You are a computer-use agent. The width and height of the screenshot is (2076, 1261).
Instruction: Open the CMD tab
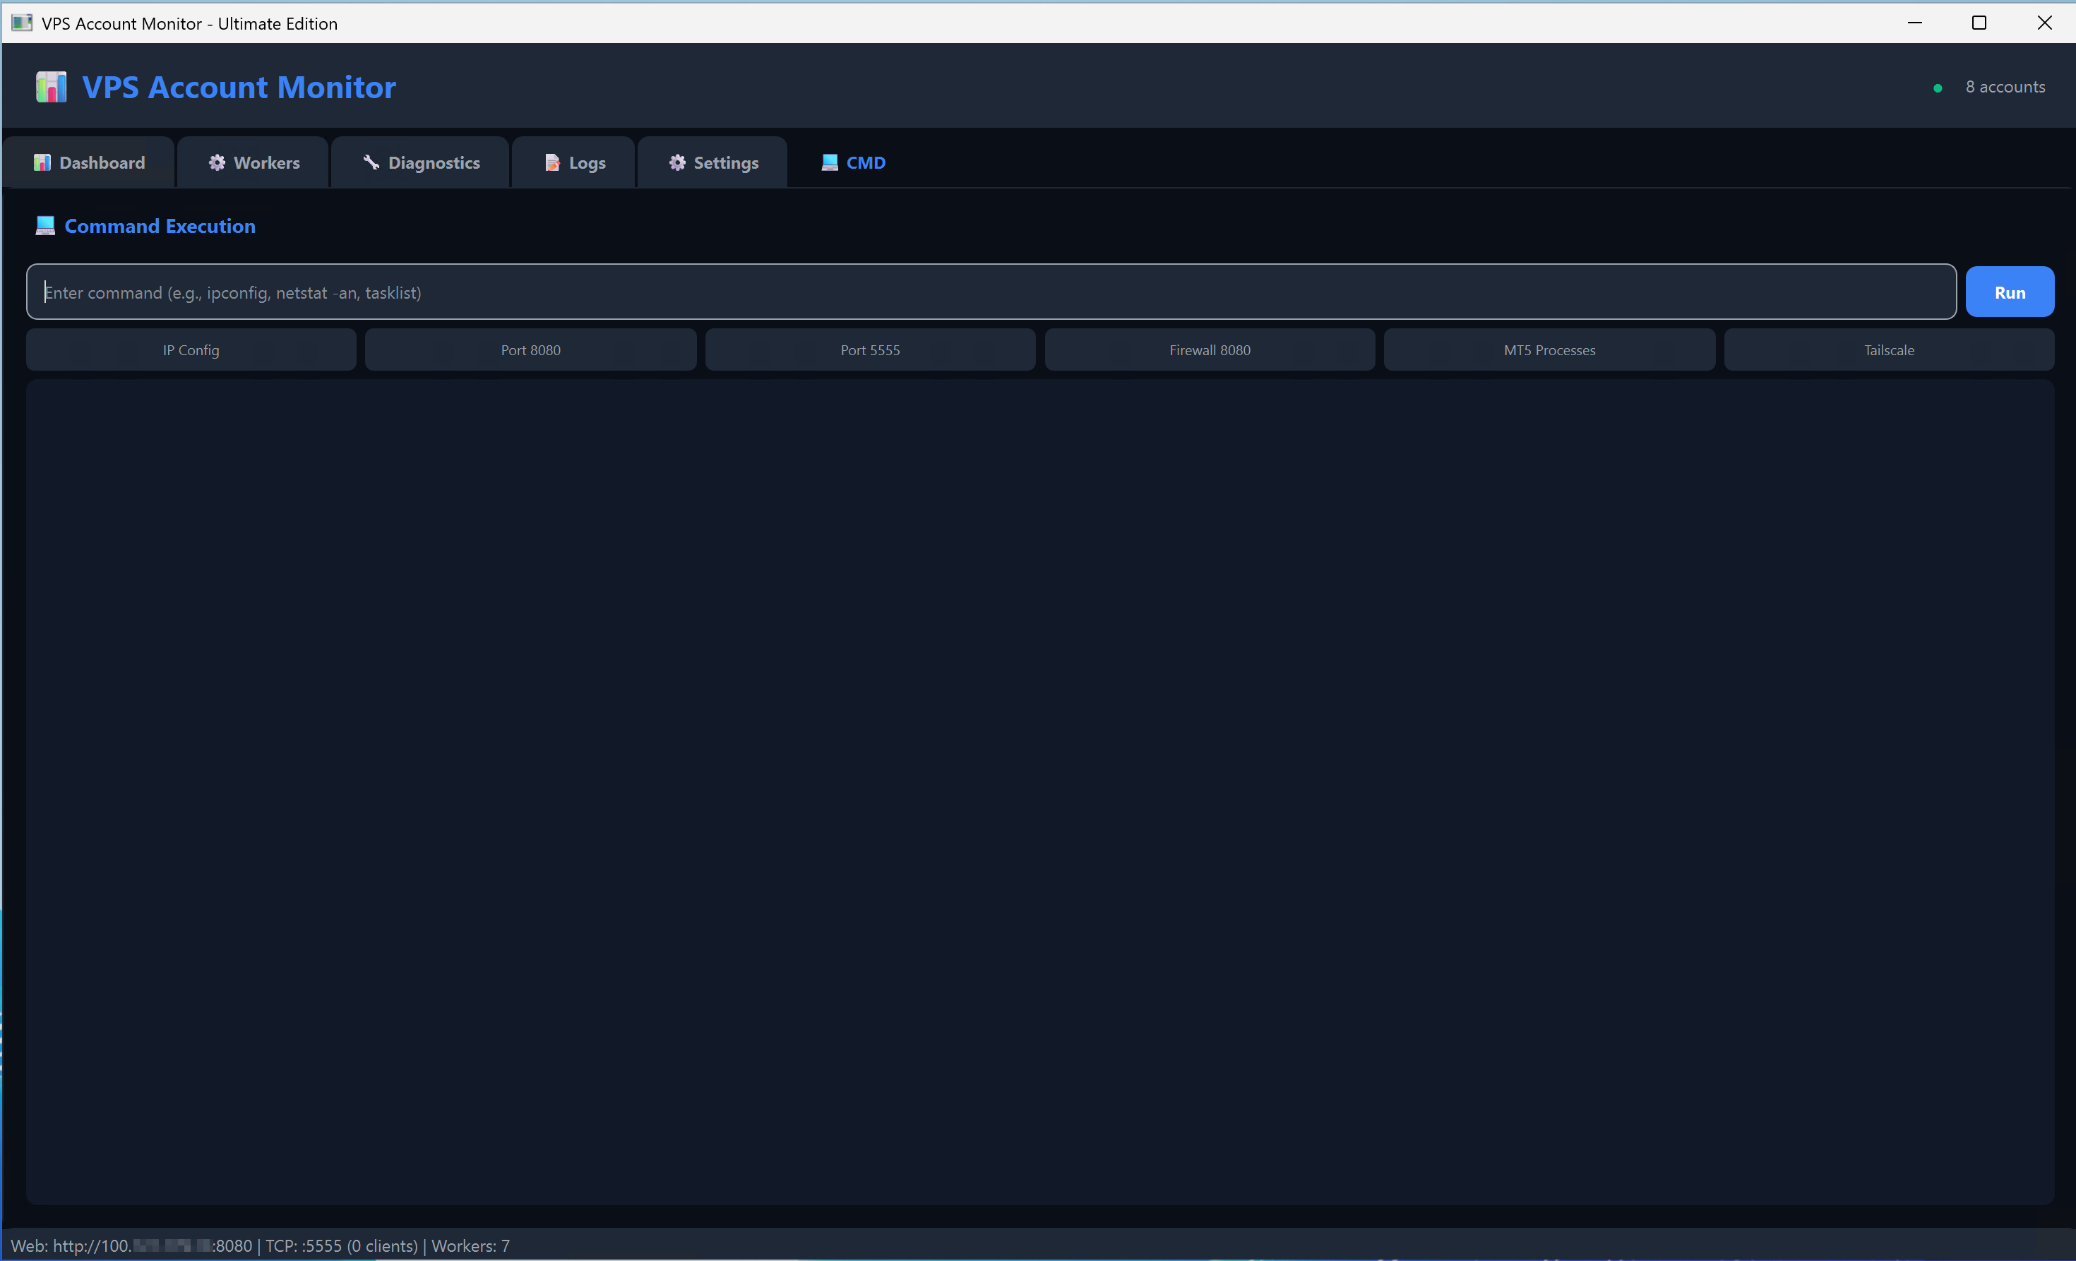tap(854, 162)
